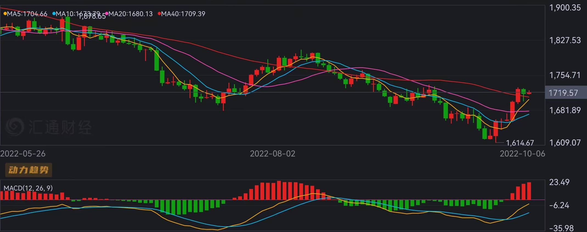
Task: Click the 1,614.67 low price marker
Action: [520, 143]
